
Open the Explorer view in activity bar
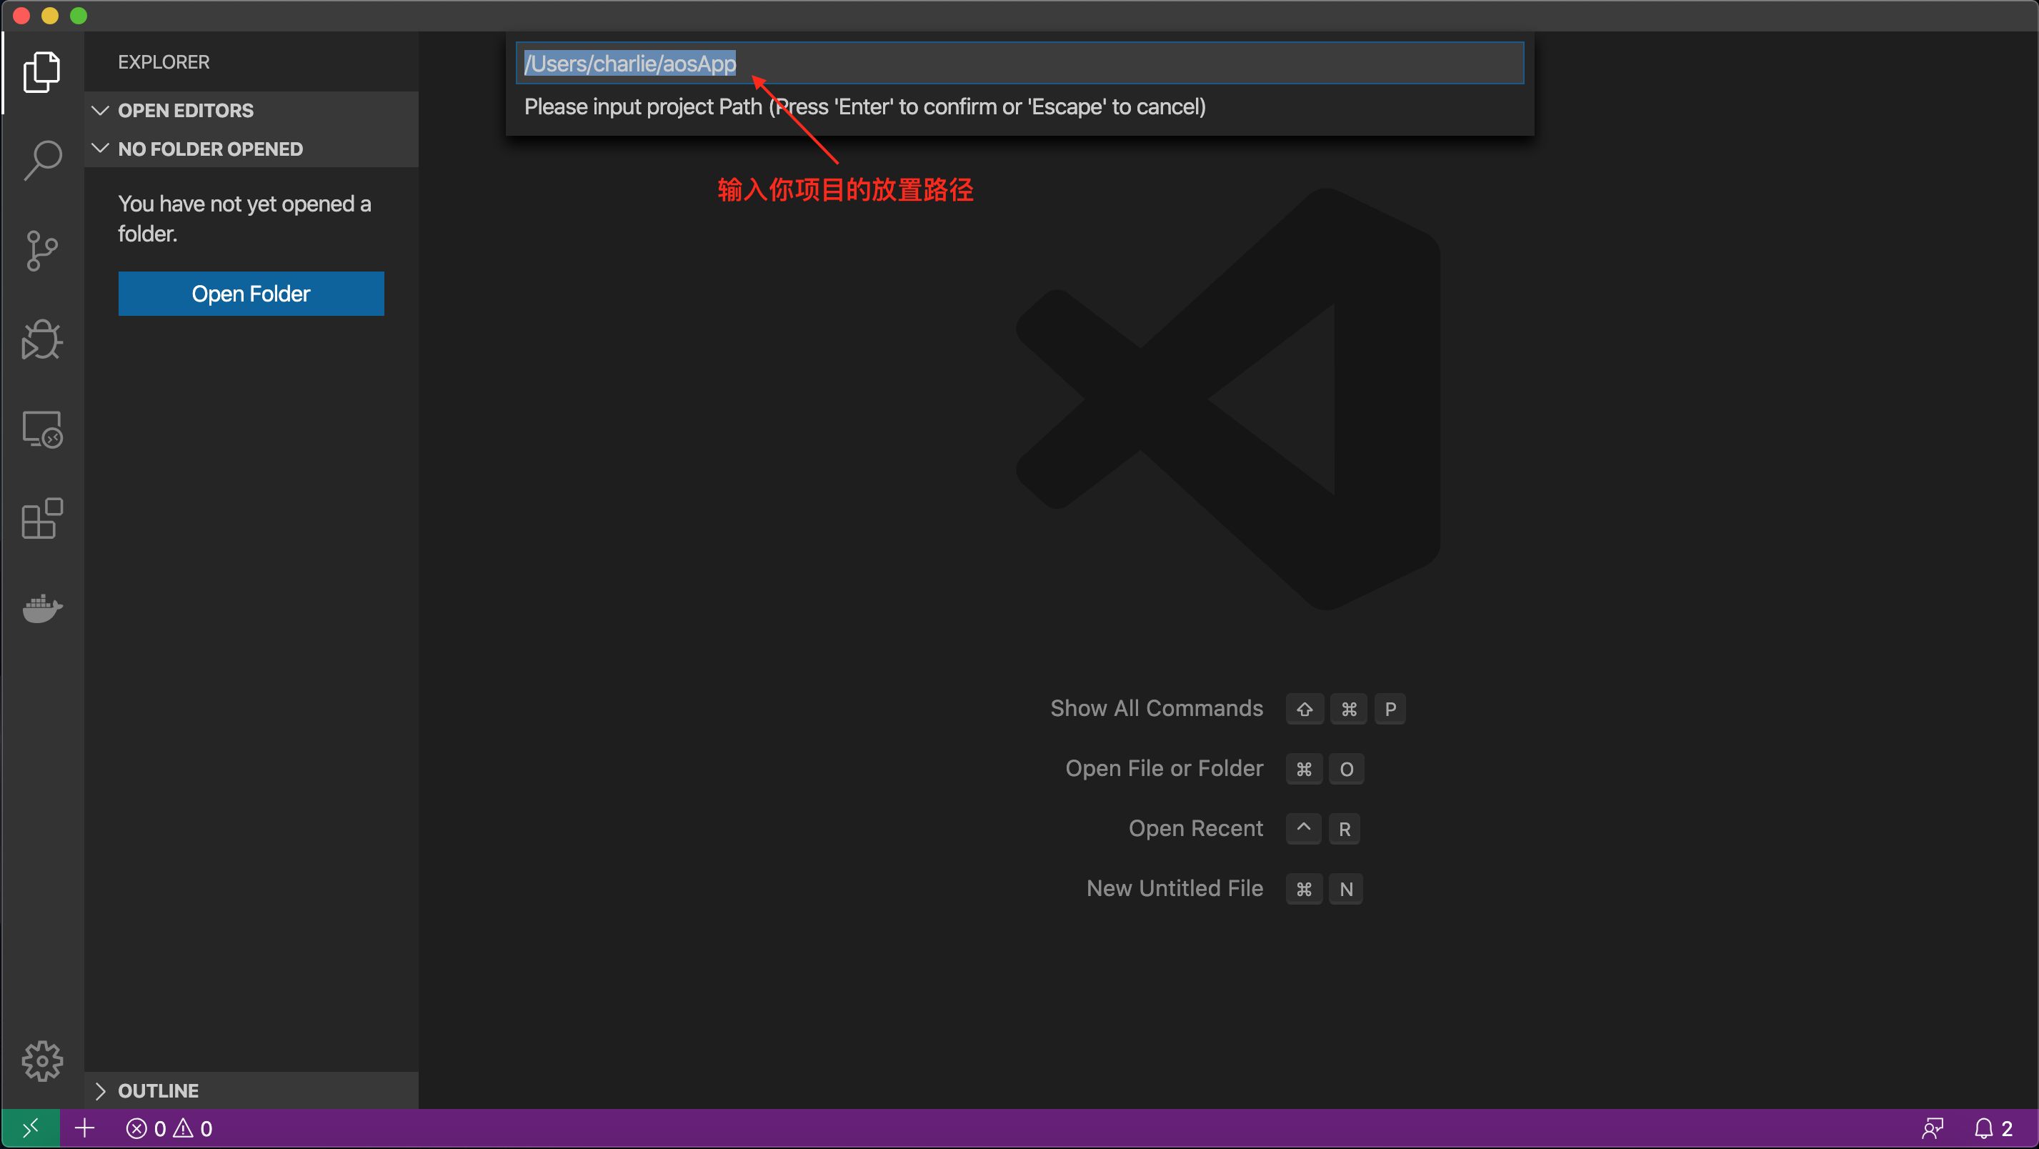pos(42,72)
